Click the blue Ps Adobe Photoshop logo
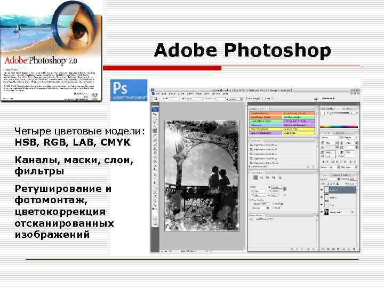The height and width of the screenshot is (288, 384). pos(129,90)
